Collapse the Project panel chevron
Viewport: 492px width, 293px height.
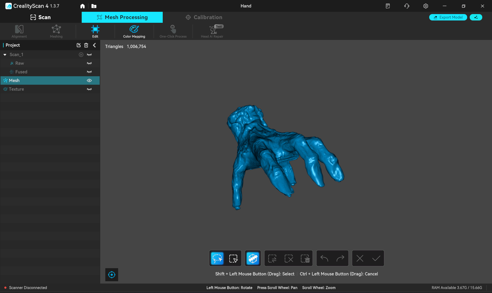(x=95, y=45)
